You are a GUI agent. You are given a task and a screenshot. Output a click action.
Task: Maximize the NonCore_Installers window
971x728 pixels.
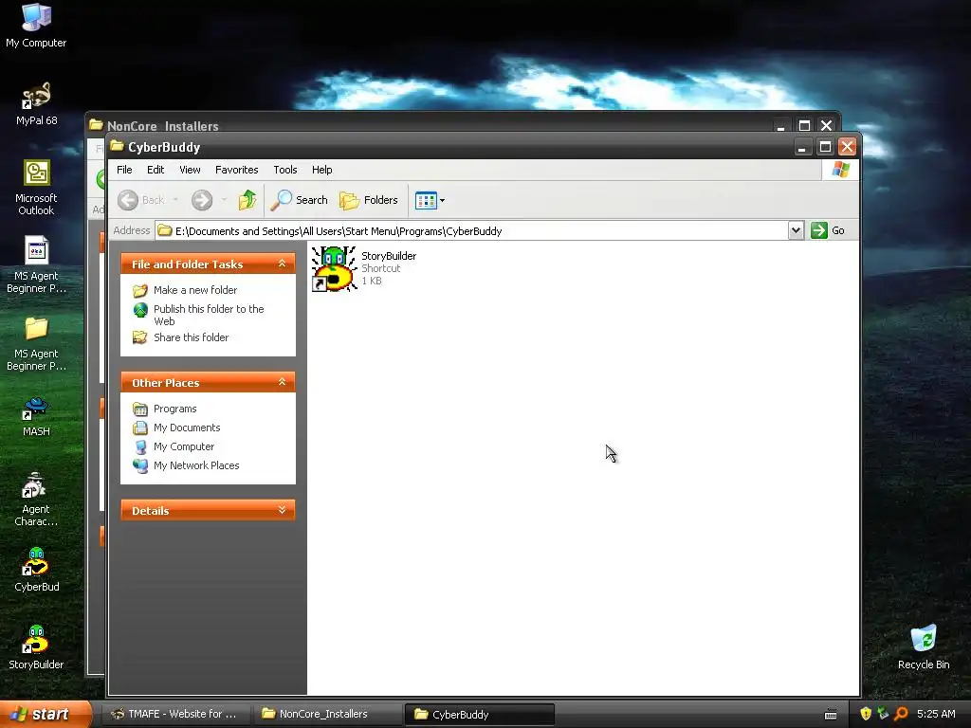[804, 126]
